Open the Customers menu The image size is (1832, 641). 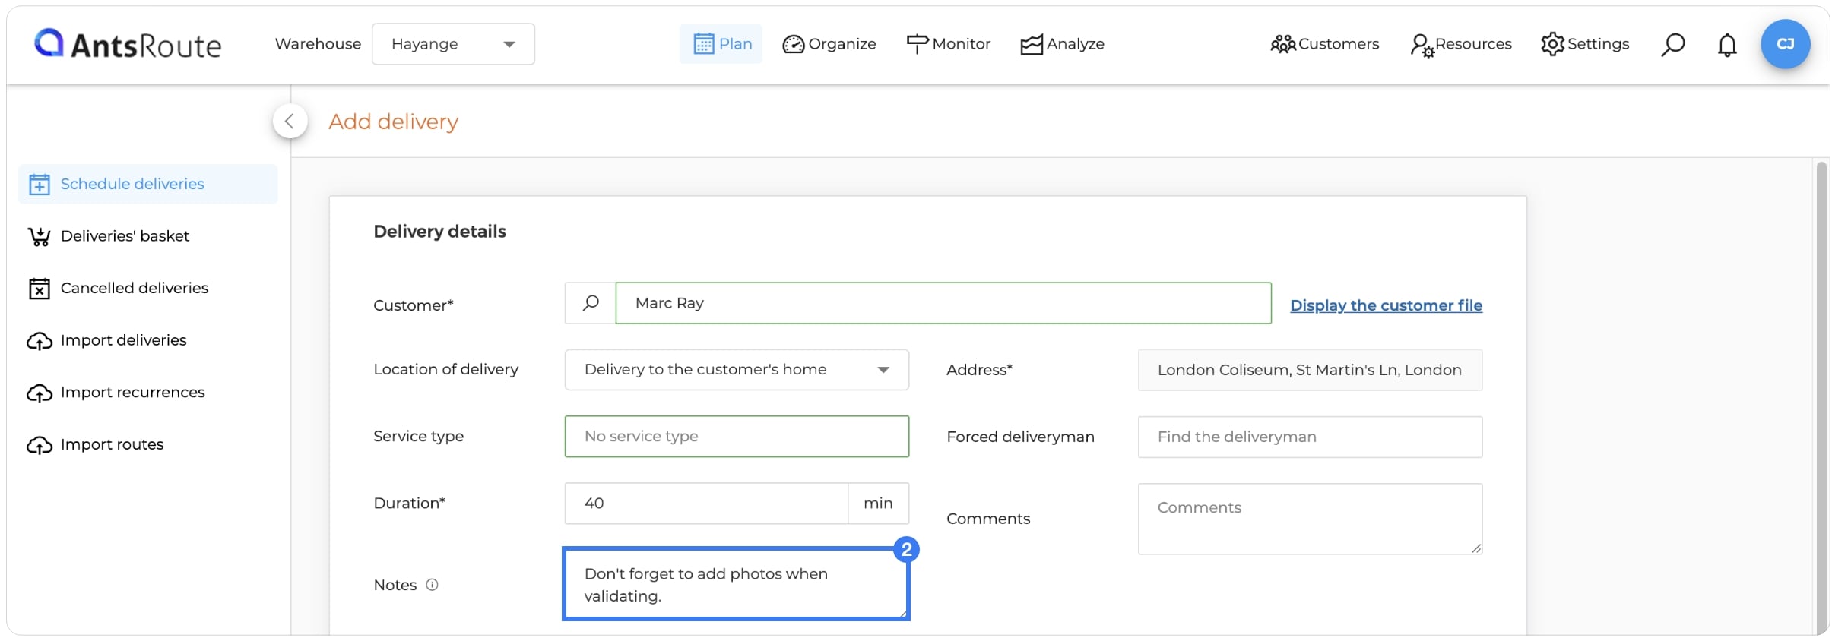(x=1324, y=44)
